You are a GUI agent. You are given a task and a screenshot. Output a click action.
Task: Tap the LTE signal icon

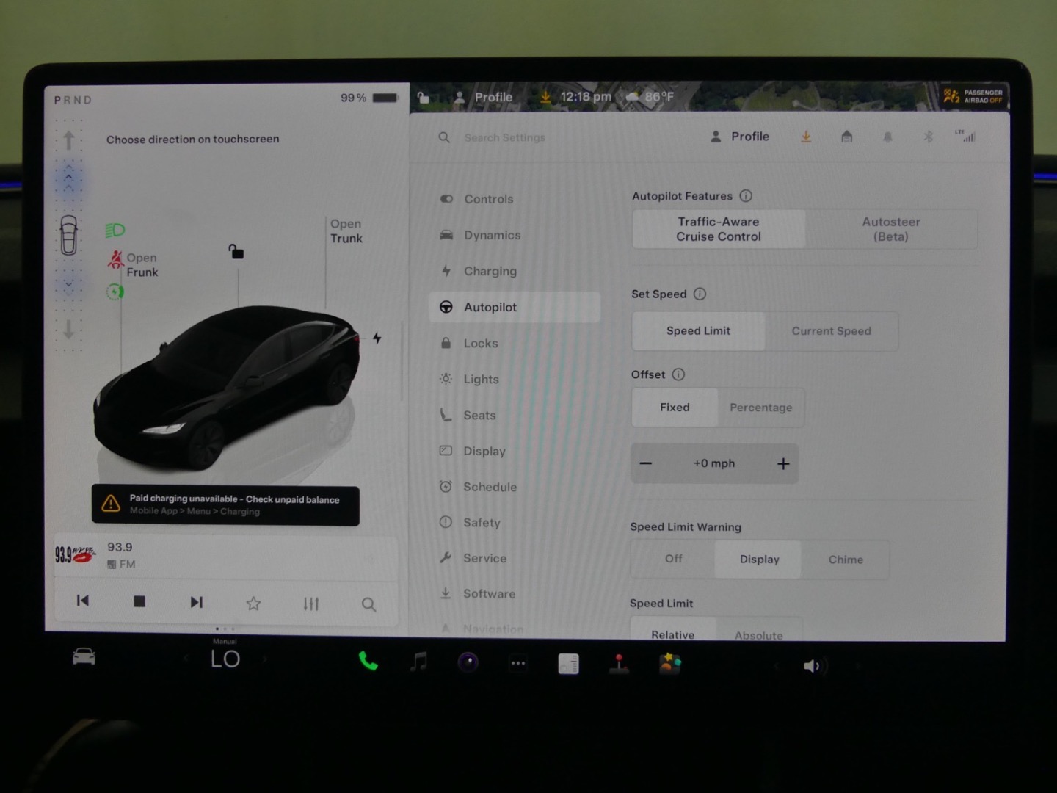[x=965, y=136]
